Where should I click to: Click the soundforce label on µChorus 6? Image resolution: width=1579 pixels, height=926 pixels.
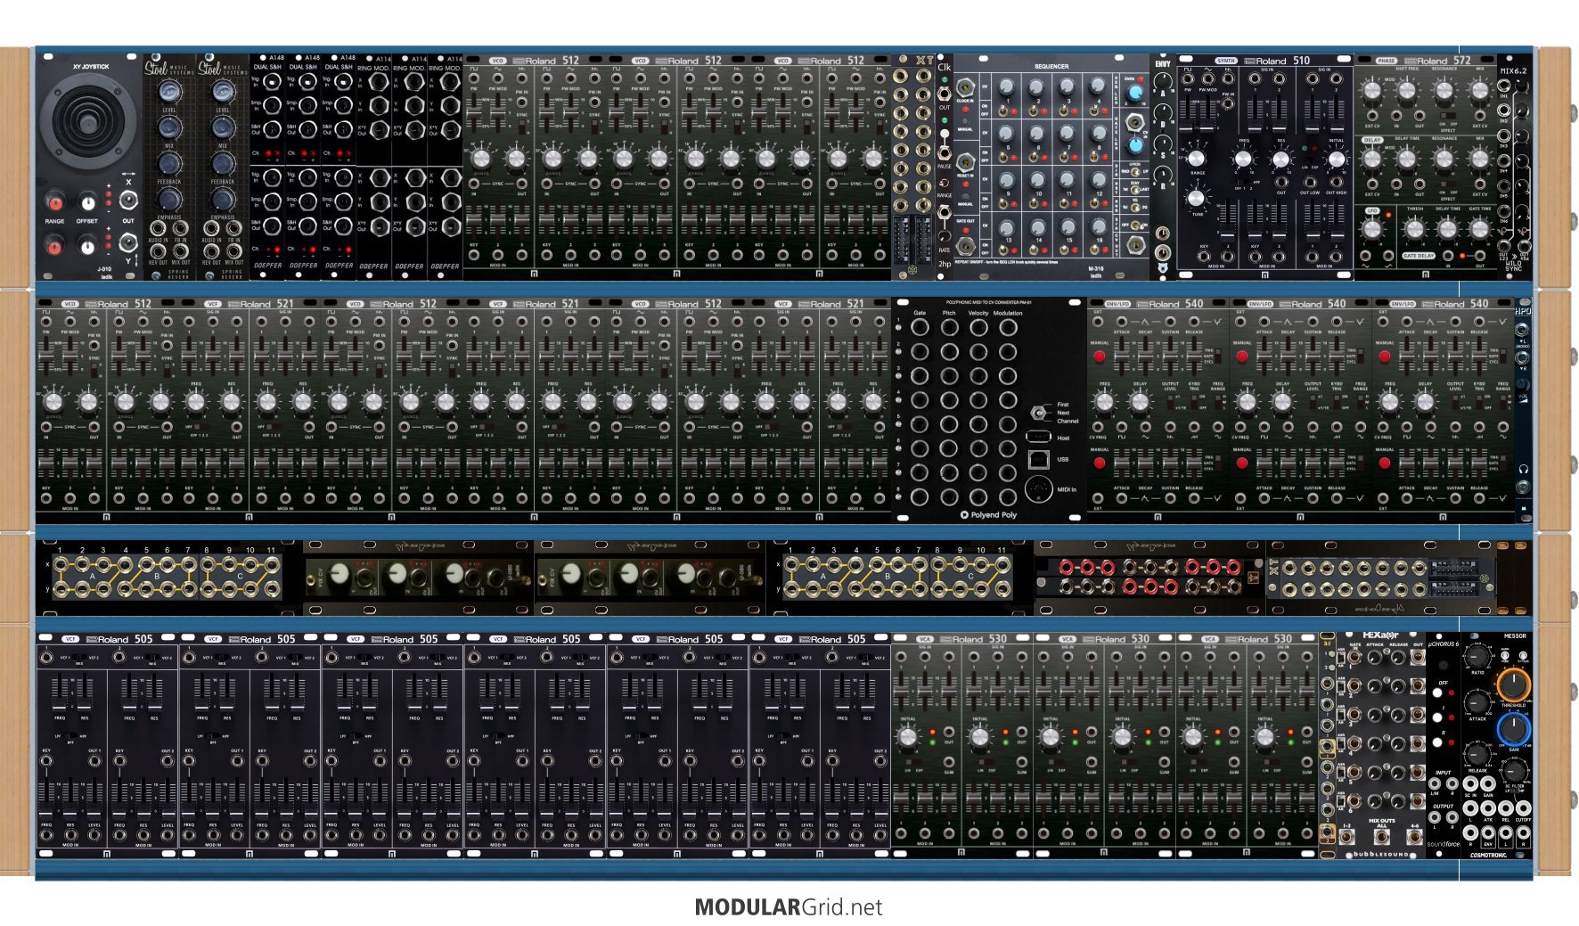1444,844
